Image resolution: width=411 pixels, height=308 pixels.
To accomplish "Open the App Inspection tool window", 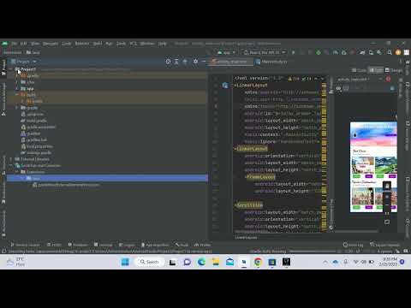I will point(155,245).
